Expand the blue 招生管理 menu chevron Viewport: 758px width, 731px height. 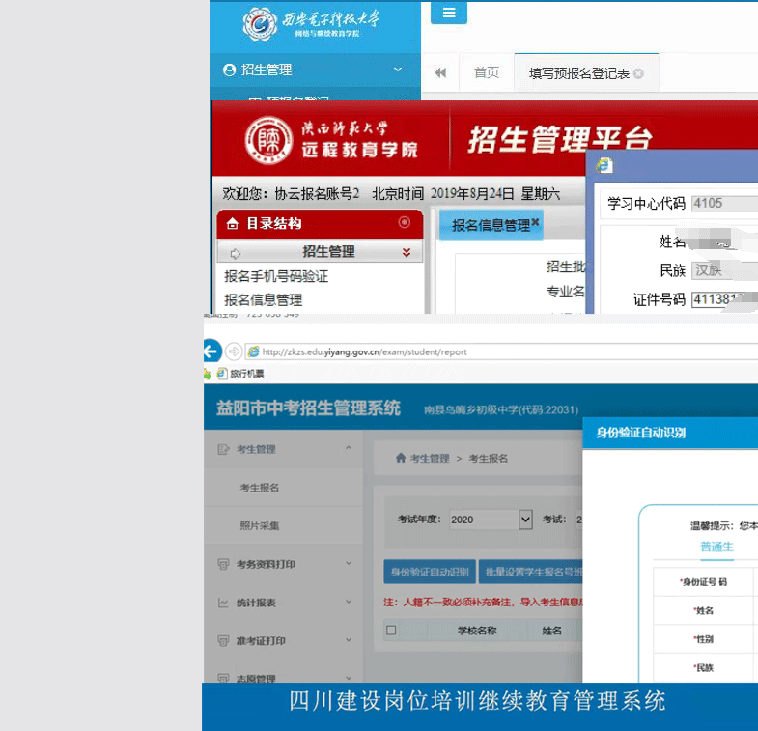(398, 70)
